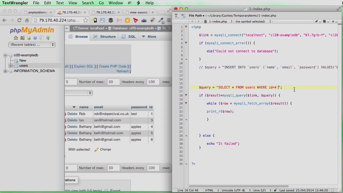Click the green reload navigation panel icon
The image size is (343, 193).
(x=48, y=38)
